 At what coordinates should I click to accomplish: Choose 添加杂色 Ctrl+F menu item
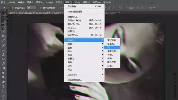pos(84,6)
